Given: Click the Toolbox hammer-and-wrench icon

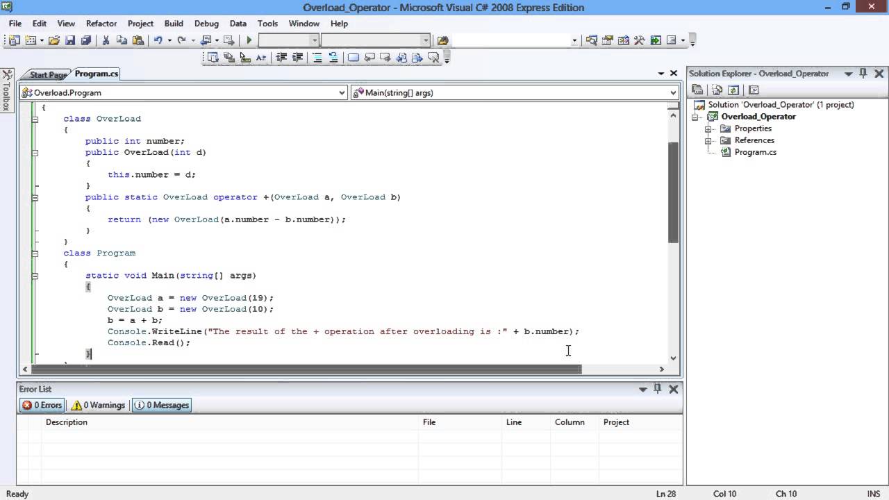Looking at the screenshot, I should point(640,40).
